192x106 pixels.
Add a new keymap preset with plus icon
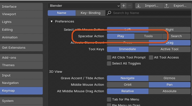[124, 6]
